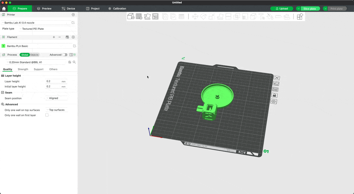Screen dimensions: 354x194
Task: Click the Auto orient toolbar icon
Action: pyautogui.click(x=147, y=16)
